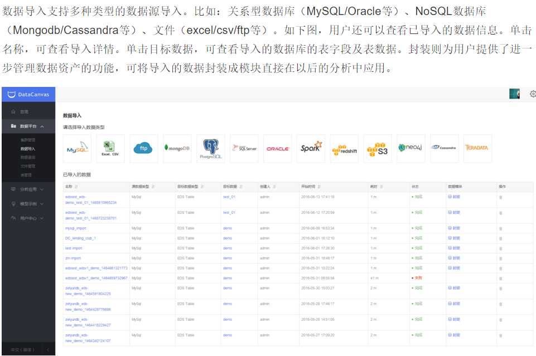Open edstest_edsv1_demo_1464659732967 details
The image size is (536, 356).
pyautogui.click(x=96, y=278)
